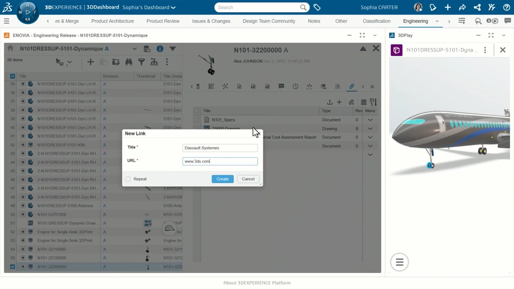Close the N101-32200000 details panel
This screenshot has width=514, height=289.
(376, 49)
